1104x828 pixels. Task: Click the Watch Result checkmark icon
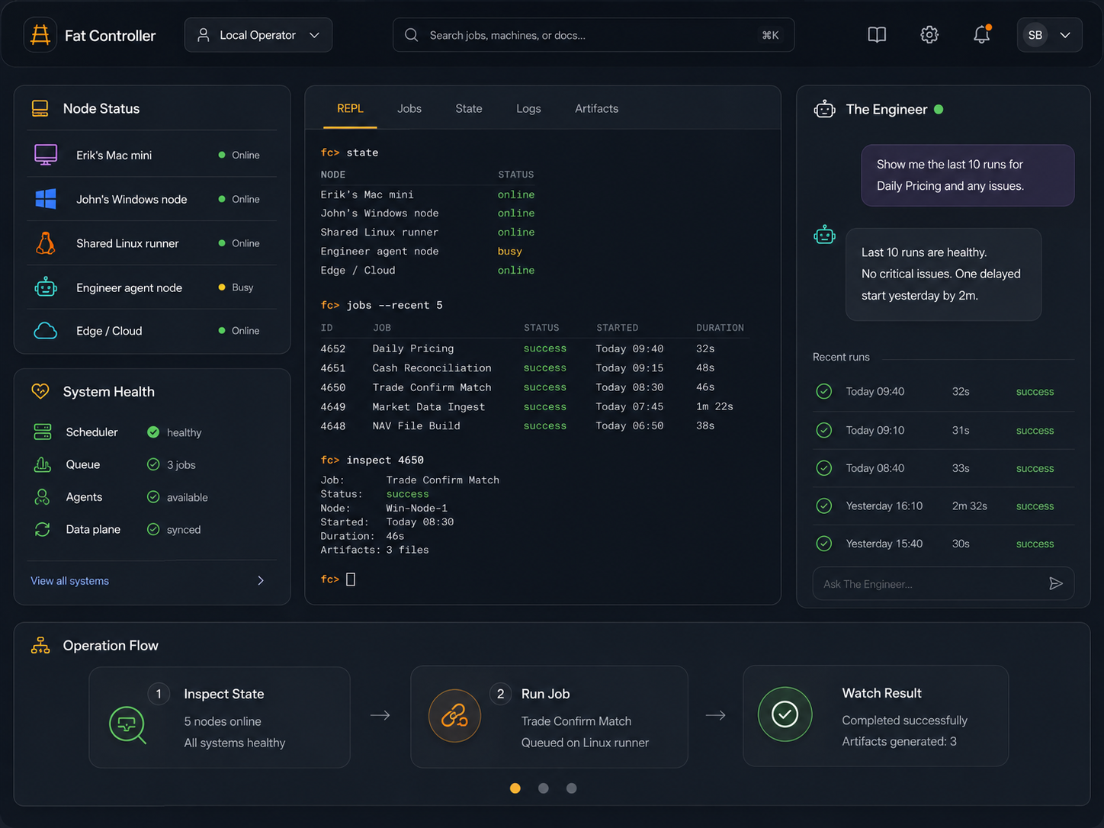click(x=785, y=714)
